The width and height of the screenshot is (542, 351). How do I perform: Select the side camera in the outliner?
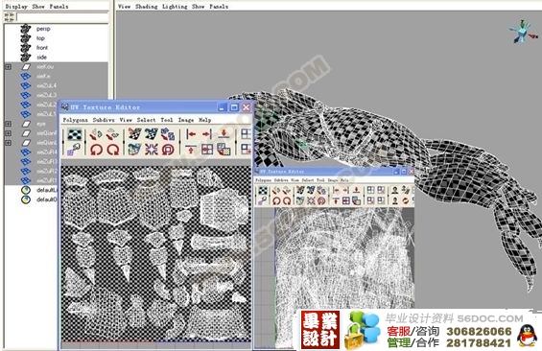41,57
